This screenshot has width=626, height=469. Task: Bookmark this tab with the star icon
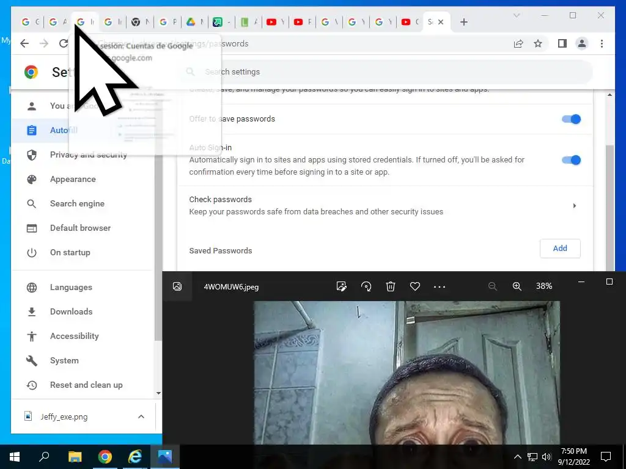pos(538,43)
